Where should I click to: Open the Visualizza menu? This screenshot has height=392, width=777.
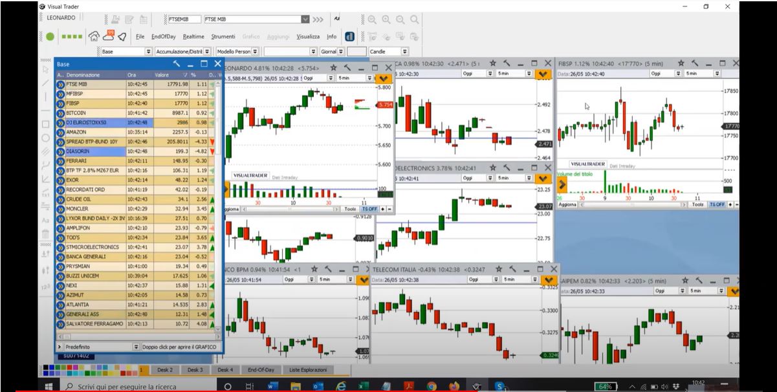[x=308, y=37]
